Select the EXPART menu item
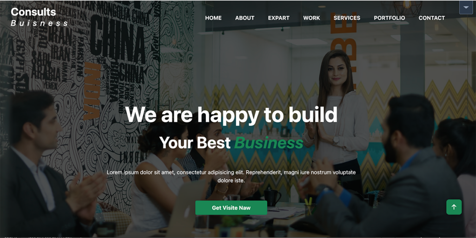The width and height of the screenshot is (476, 238). (279, 18)
